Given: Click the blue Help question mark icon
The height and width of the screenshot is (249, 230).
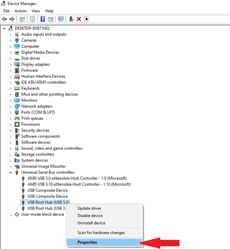Looking at the screenshot, I should [43, 19].
